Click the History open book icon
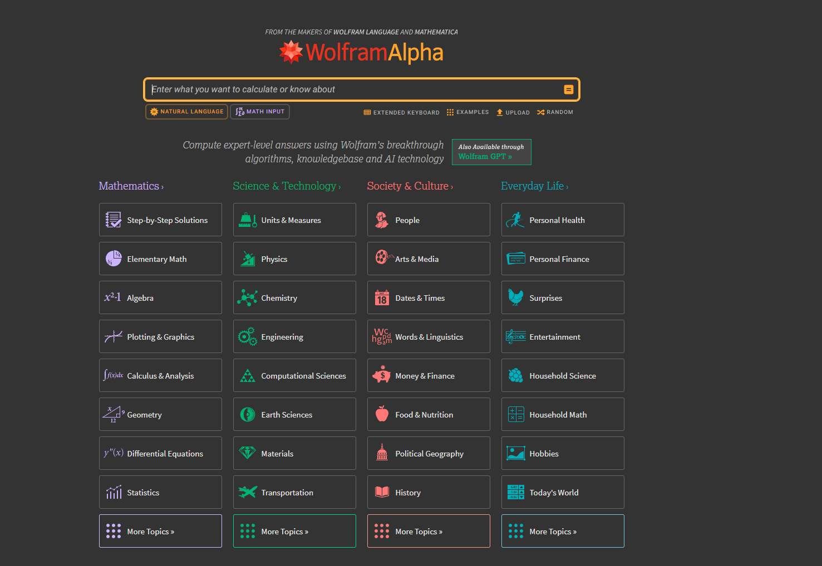This screenshot has height=566, width=822. (382, 491)
